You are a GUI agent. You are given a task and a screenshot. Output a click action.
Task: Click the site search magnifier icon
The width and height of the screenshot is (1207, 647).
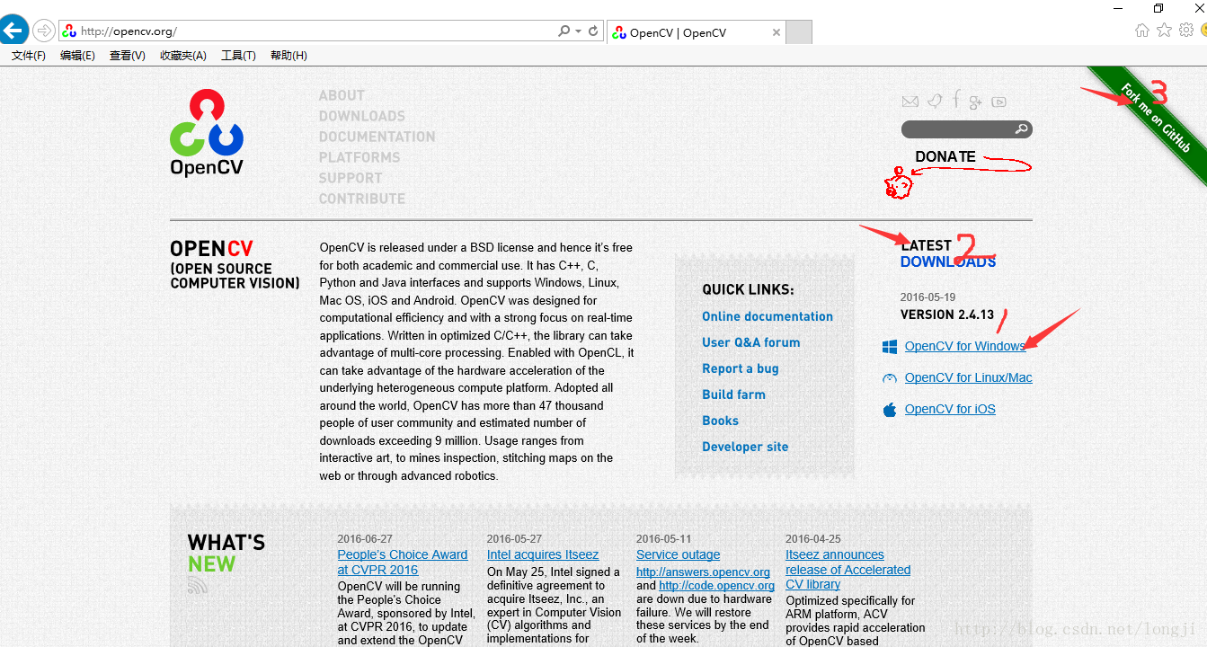(x=1022, y=129)
